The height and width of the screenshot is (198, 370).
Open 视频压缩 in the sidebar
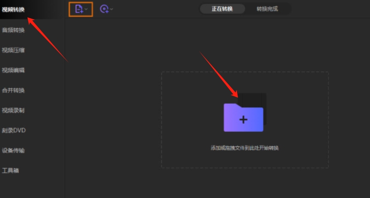coord(13,50)
